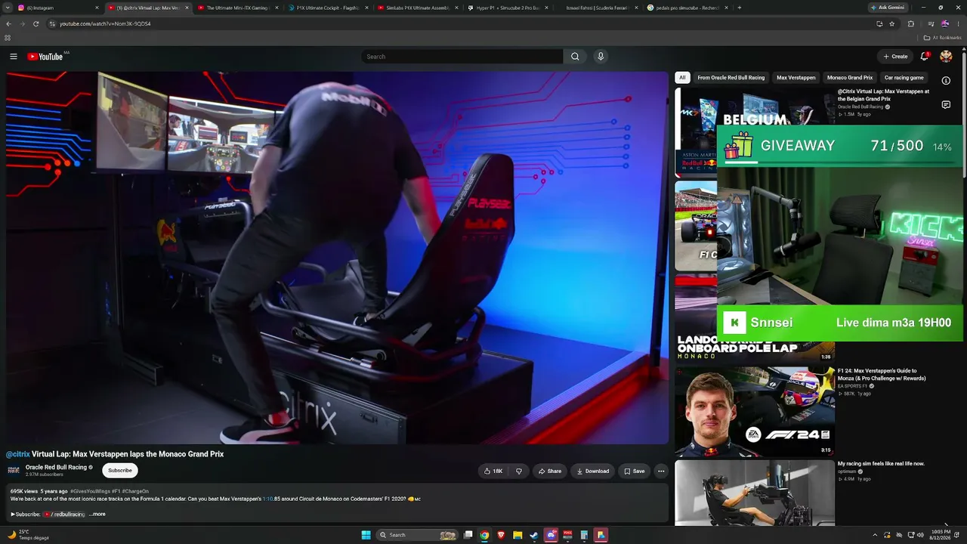967x544 pixels.
Task: Open the redbullracing subscribe link in description
Action: [64, 515]
